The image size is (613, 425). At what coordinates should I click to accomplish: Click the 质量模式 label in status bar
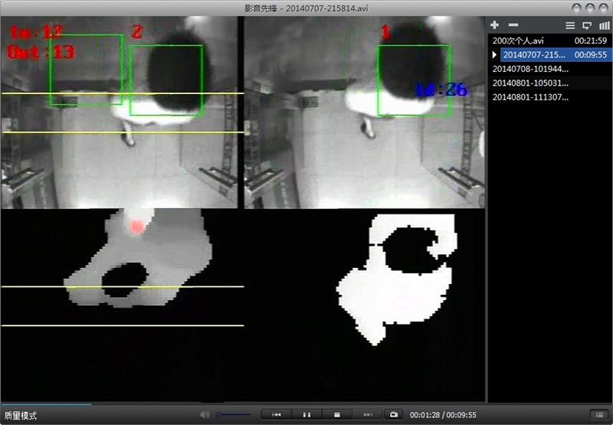tap(18, 415)
